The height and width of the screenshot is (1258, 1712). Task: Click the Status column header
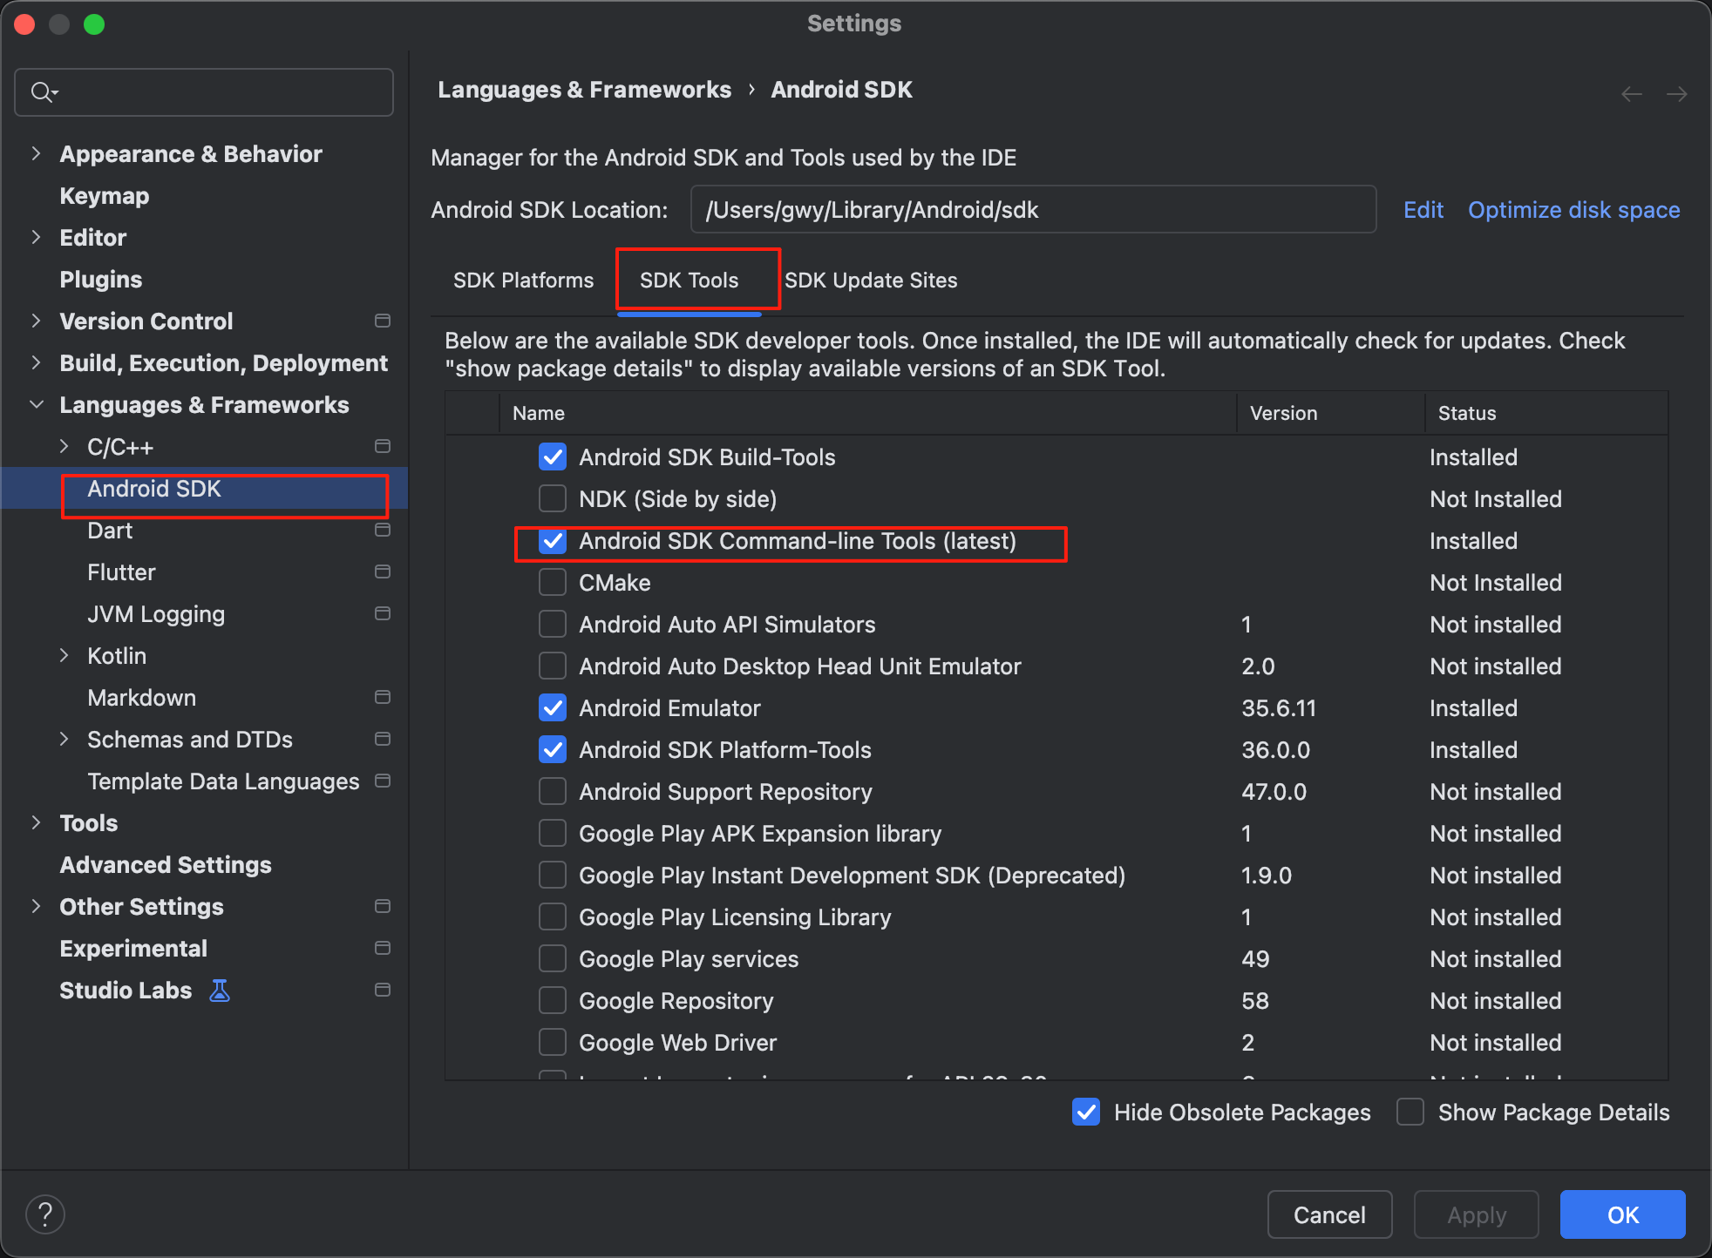click(1546, 413)
